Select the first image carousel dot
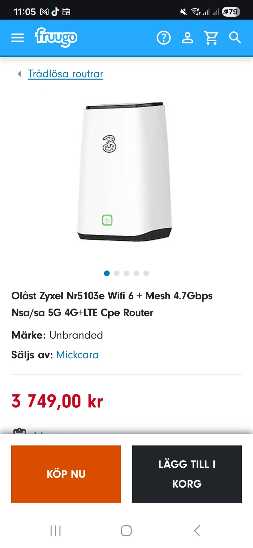The height and width of the screenshot is (548, 253). click(x=107, y=273)
